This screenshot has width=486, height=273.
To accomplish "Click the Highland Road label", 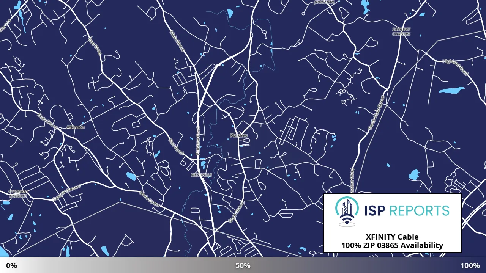I will tap(456, 67).
